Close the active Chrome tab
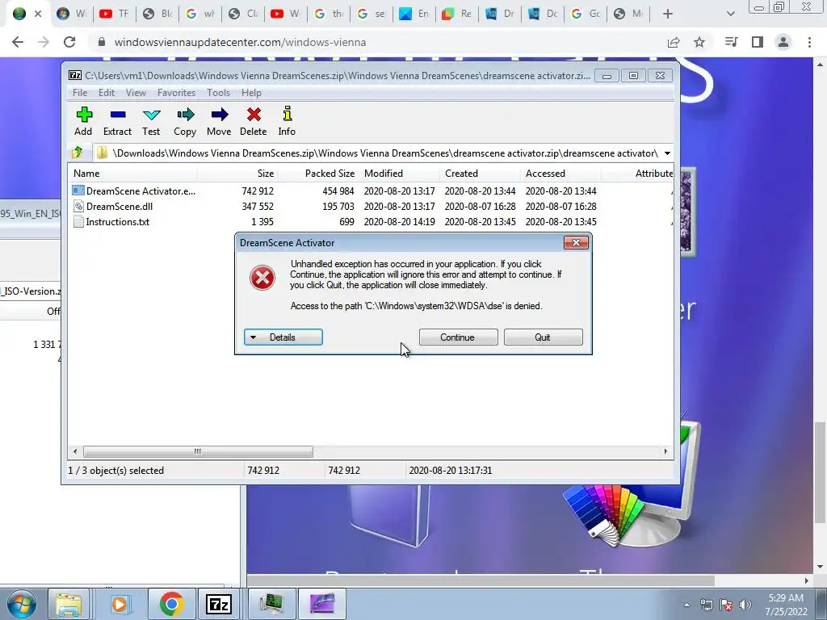This screenshot has width=827, height=620. pyautogui.click(x=38, y=14)
